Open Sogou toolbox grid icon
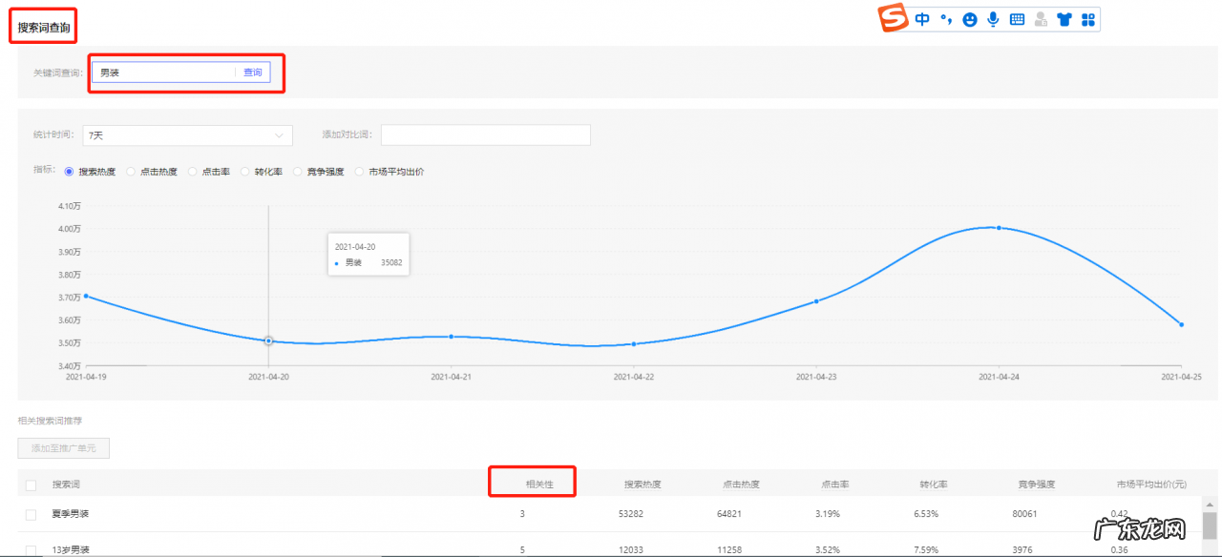Viewport: 1222px width, 557px height. [x=1088, y=19]
